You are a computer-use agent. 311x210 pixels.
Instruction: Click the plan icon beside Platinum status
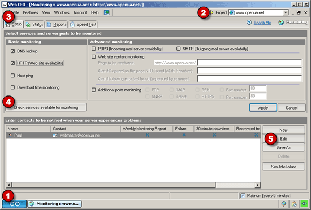243,195
